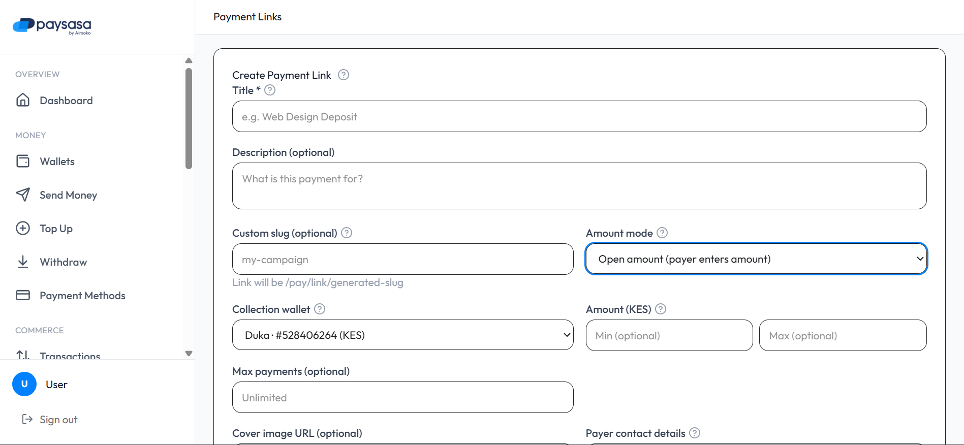Click the Payment Links page heading
The image size is (964, 445).
(x=247, y=17)
